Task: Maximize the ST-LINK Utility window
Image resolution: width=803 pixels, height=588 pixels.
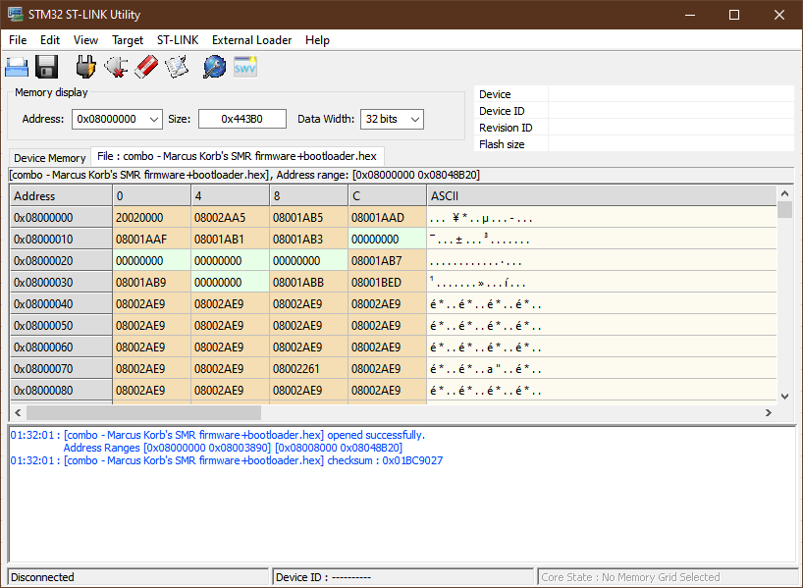Action: click(x=734, y=15)
